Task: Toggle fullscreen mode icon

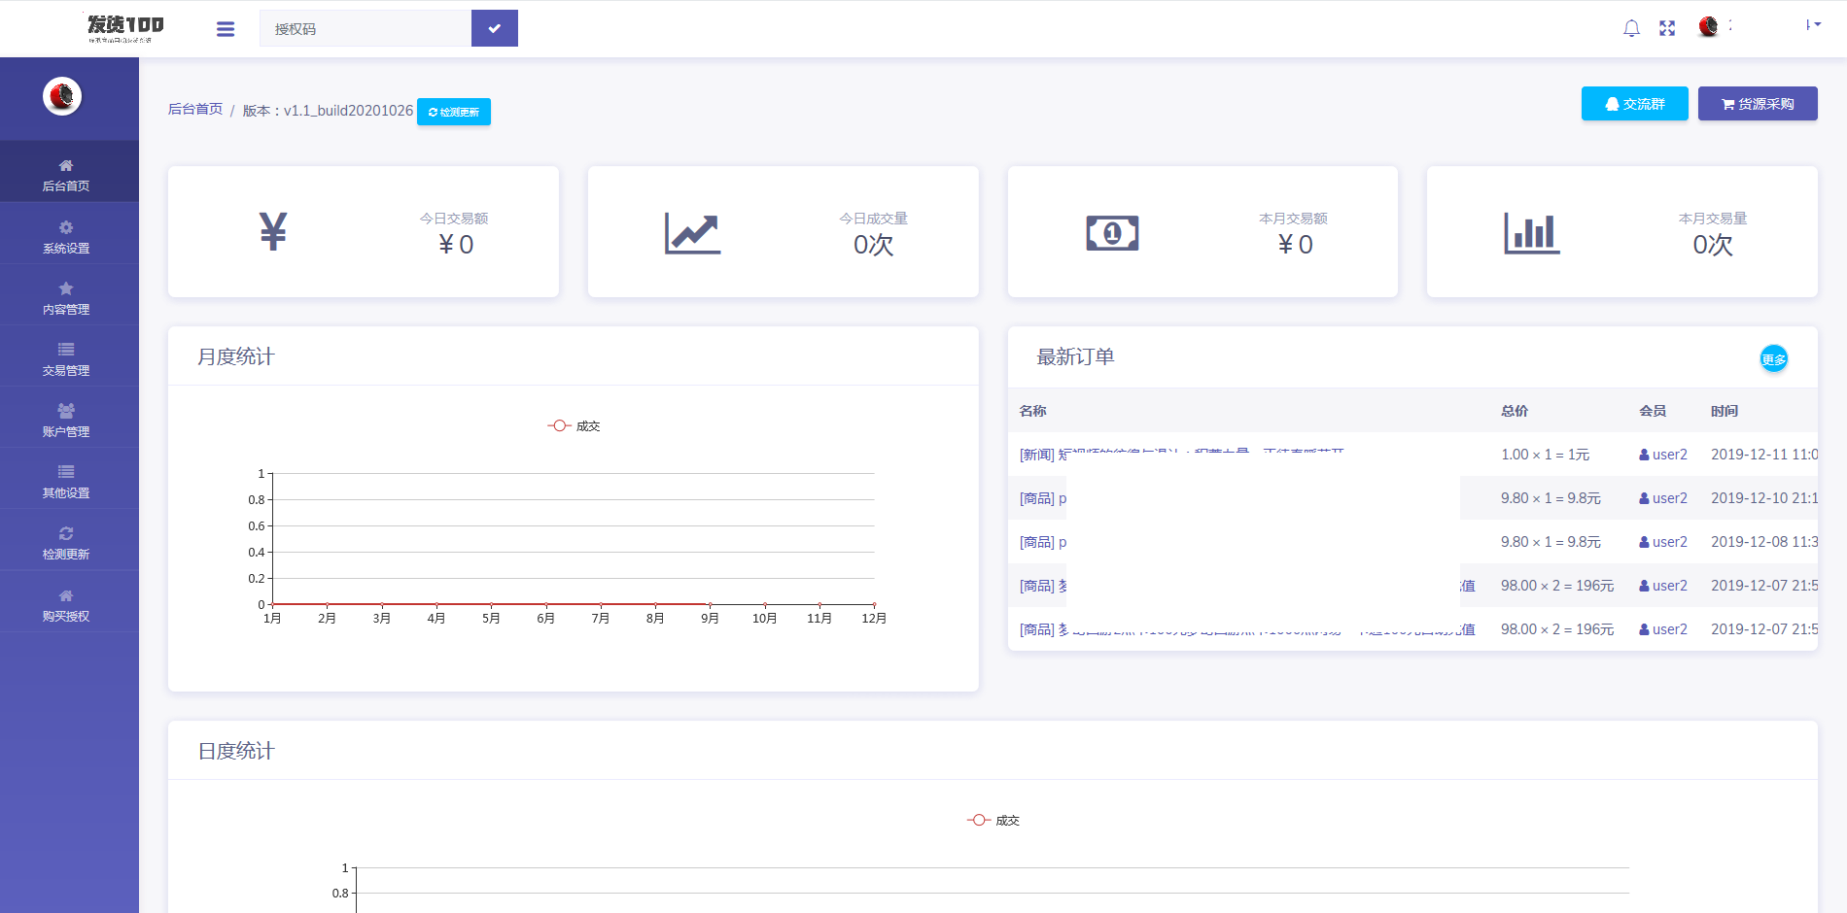Action: tap(1667, 28)
